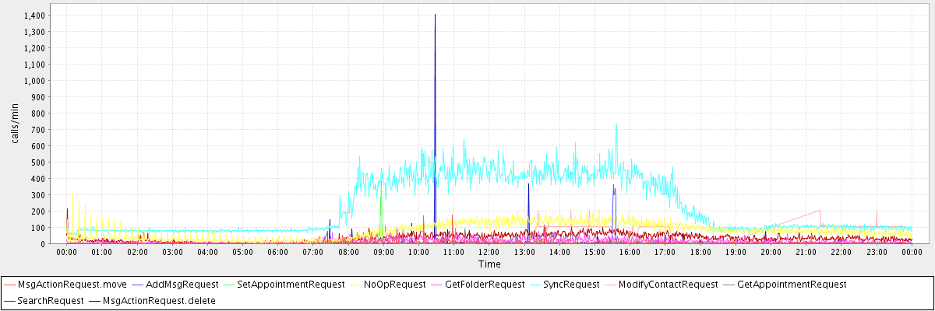Click the 18:00 tick label on the time axis
This screenshot has height=311, width=935.
pyautogui.click(x=700, y=252)
